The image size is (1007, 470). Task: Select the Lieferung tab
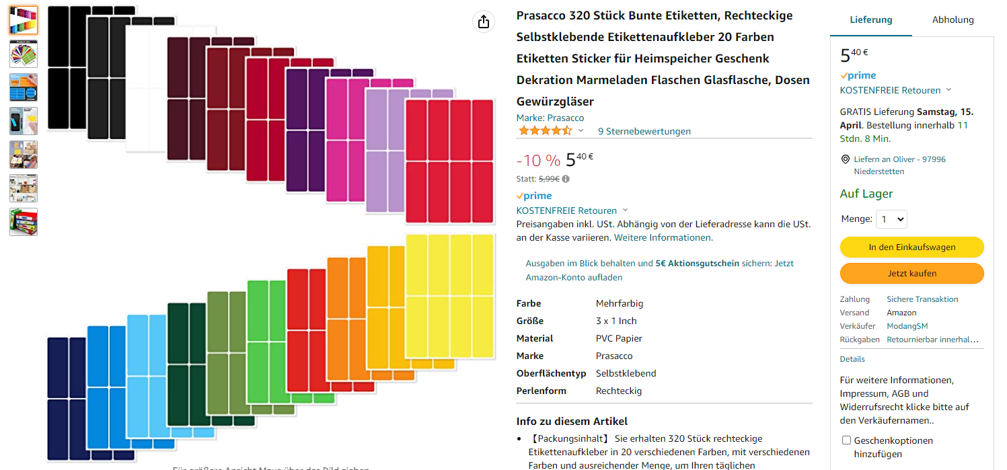pyautogui.click(x=870, y=19)
